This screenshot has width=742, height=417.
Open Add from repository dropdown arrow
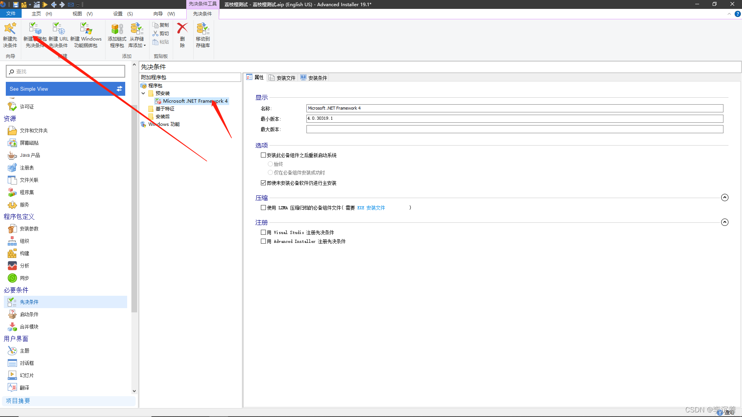tap(145, 46)
